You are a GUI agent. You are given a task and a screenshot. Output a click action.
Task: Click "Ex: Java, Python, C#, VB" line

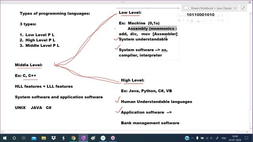(146, 91)
